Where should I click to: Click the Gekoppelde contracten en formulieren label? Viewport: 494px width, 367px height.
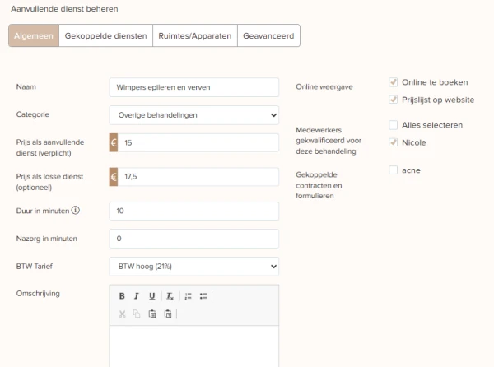pyautogui.click(x=319, y=185)
